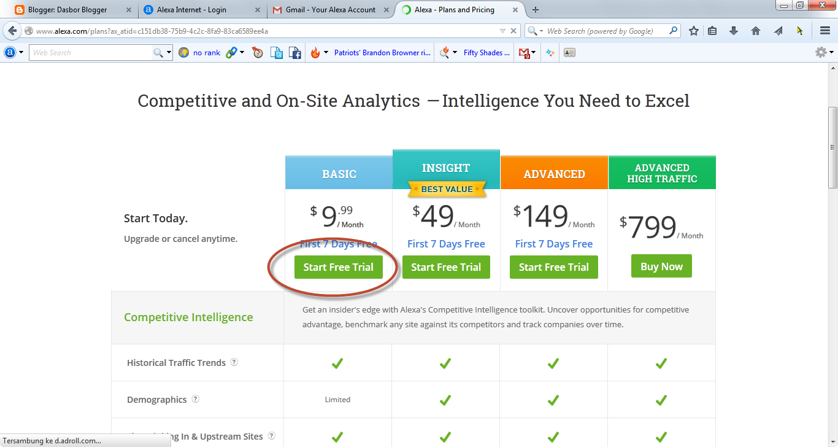Click the 'Upgrade or cancel anytime.' text
Image resolution: width=838 pixels, height=447 pixels.
click(x=180, y=239)
